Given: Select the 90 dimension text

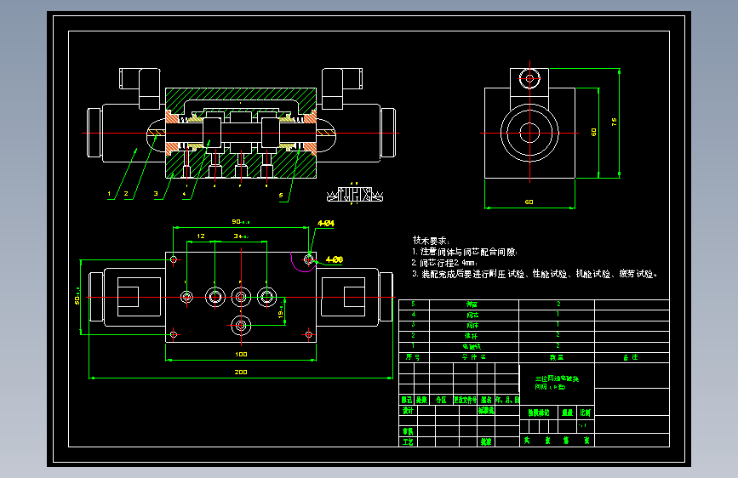Looking at the screenshot, I should [241, 222].
